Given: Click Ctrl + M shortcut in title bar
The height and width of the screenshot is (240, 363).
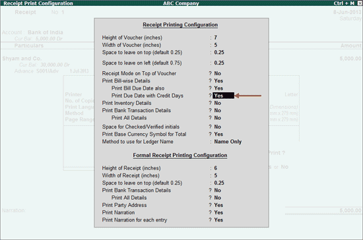Looking at the screenshot, I should pos(344,3).
